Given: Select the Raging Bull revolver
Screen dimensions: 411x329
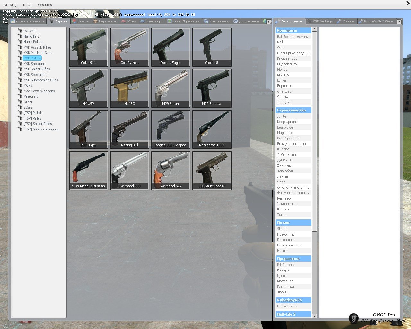Looking at the screenshot, I should tap(130, 129).
